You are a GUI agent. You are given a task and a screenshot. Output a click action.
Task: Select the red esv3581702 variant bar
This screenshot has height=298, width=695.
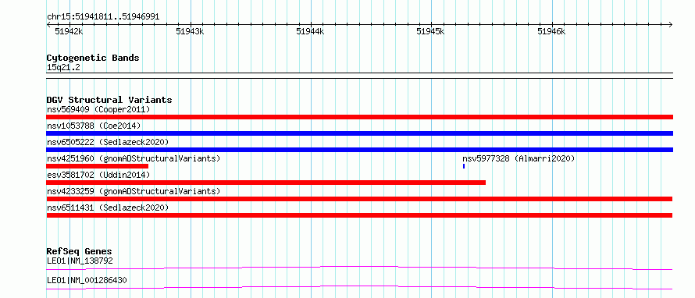(x=266, y=183)
